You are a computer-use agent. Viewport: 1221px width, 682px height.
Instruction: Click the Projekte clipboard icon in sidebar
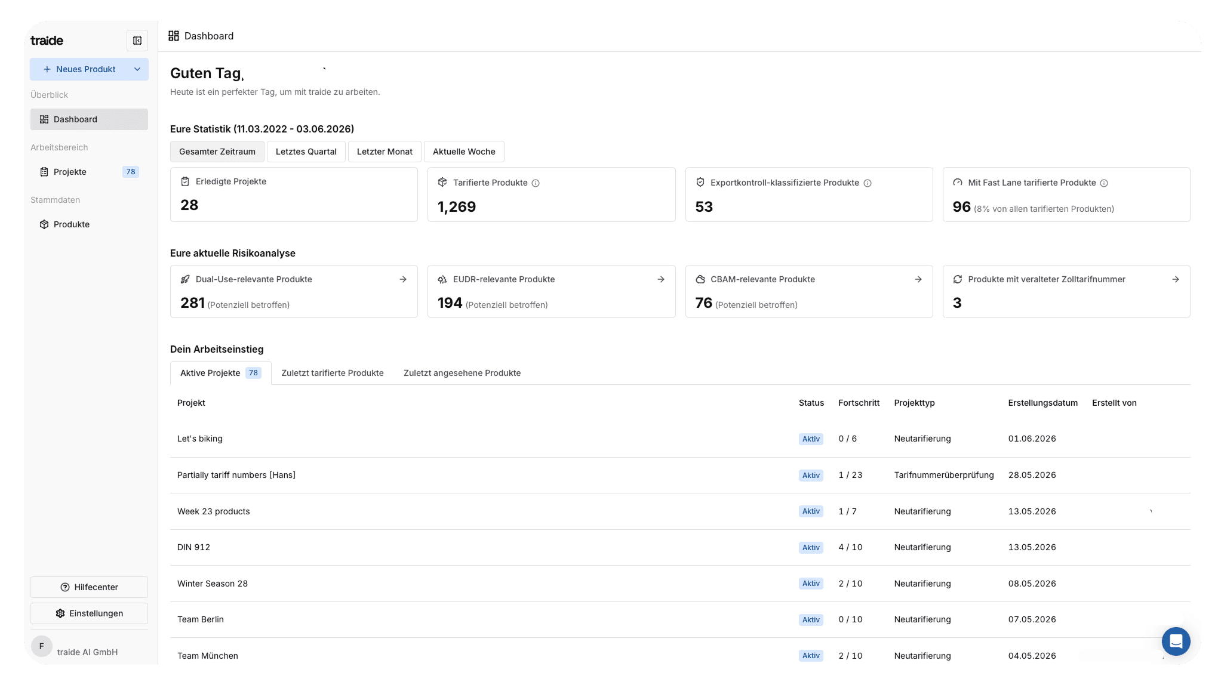pos(44,172)
